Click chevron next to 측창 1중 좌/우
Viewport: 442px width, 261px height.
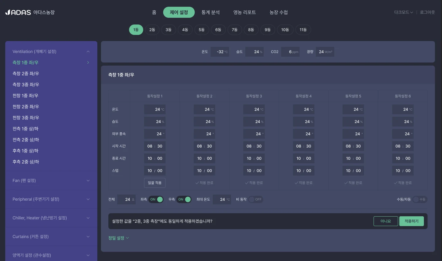[x=88, y=62]
